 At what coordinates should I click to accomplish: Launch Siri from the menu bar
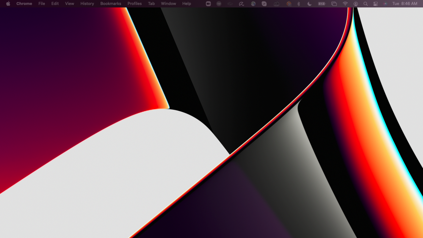pyautogui.click(x=385, y=4)
